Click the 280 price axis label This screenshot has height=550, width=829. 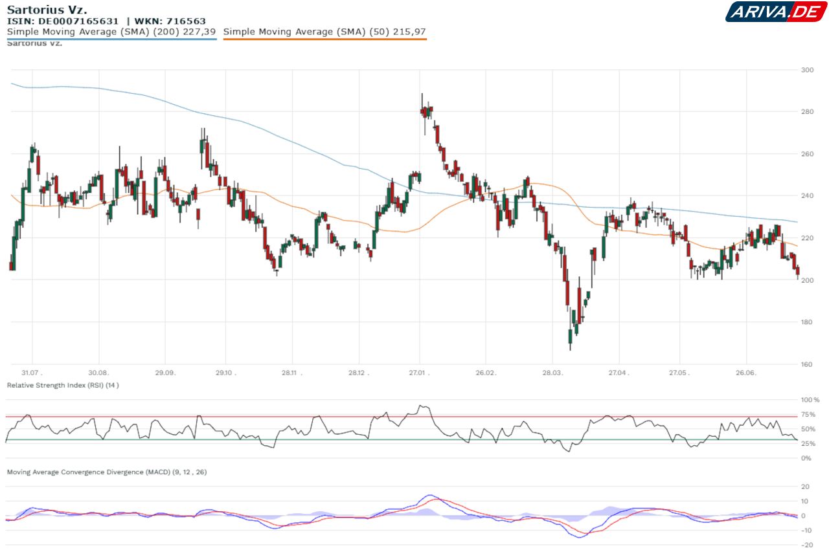[807, 112]
